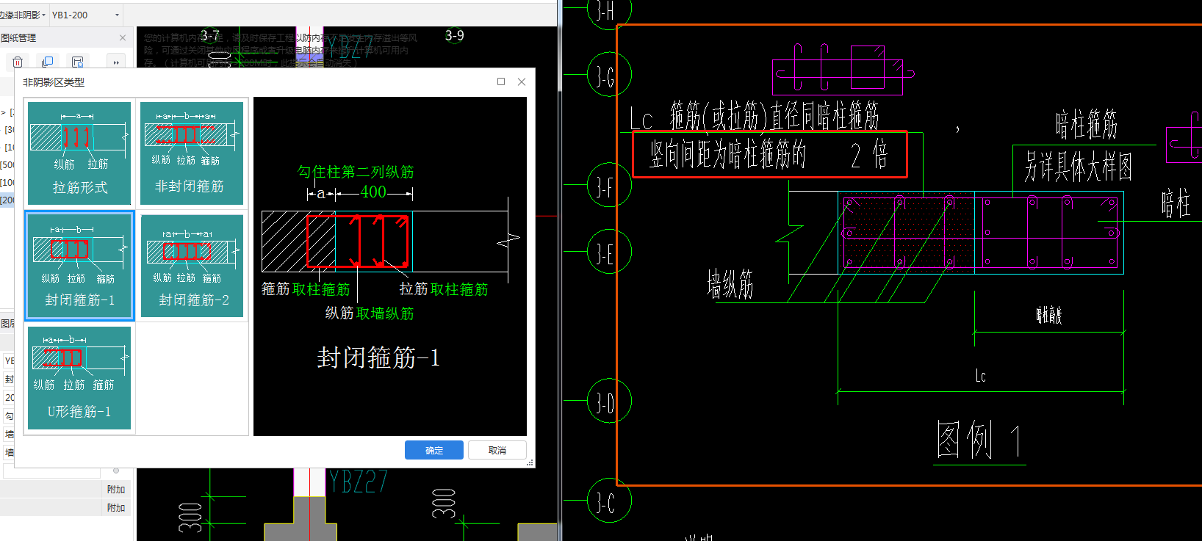Click the first 附加 cell in property panel
The width and height of the screenshot is (1202, 541).
pos(116,490)
